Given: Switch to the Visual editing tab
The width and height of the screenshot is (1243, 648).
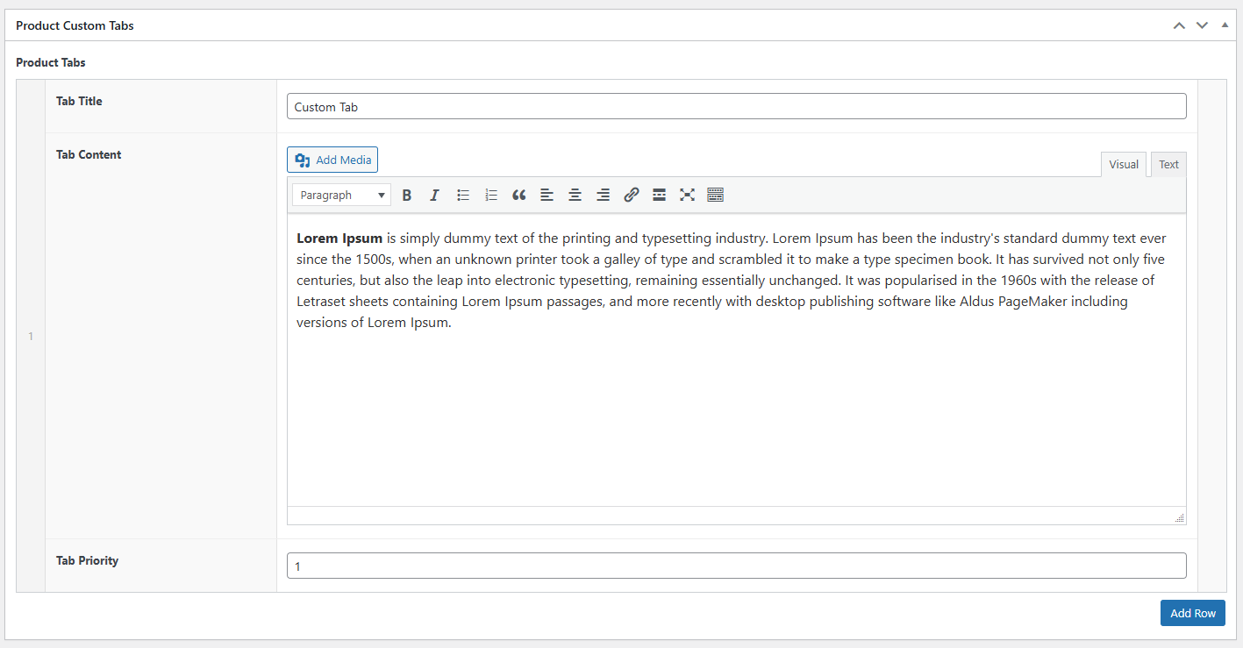Looking at the screenshot, I should pos(1124,164).
